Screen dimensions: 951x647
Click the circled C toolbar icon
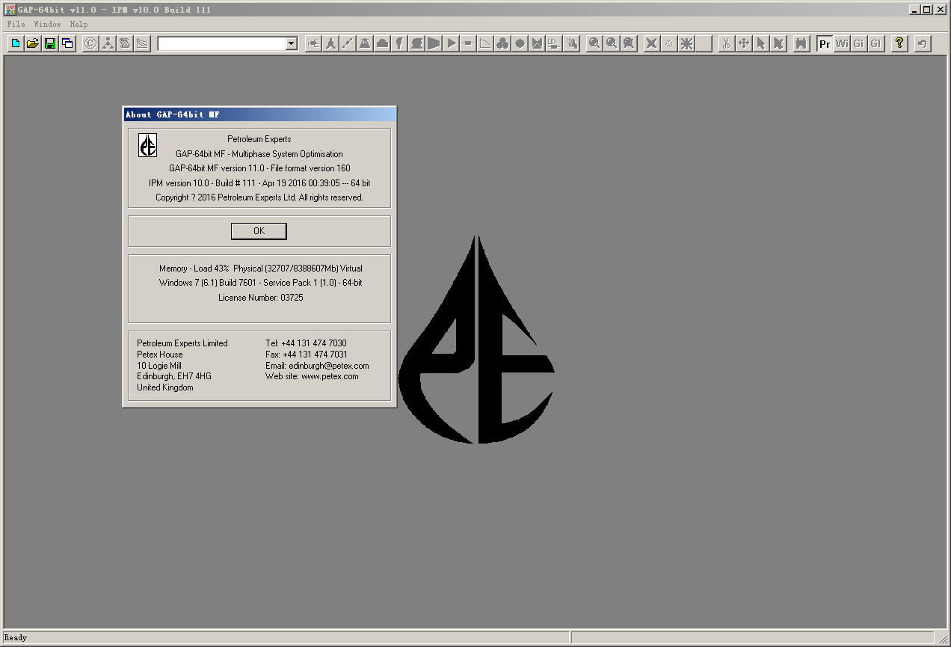coord(90,43)
